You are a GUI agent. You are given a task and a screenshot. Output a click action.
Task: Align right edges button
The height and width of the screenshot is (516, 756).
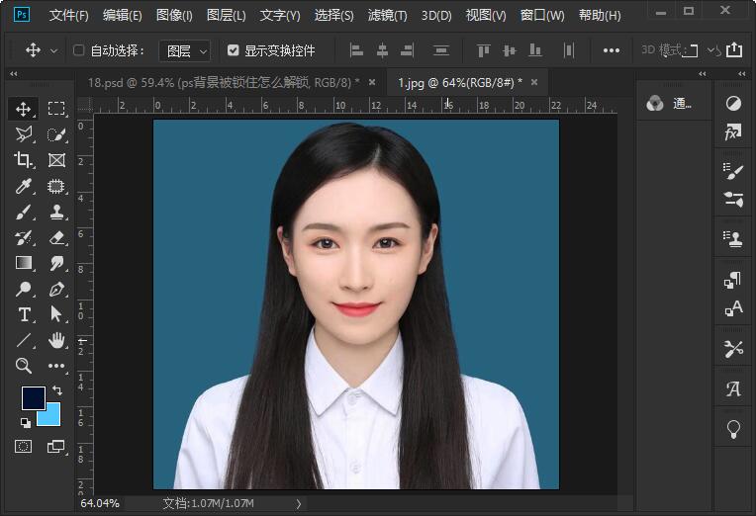coord(408,50)
